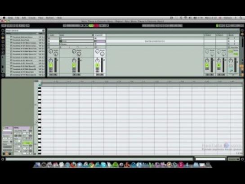Viewport: 245px width, 184px height.
Task: Click the purple clip slot in third track
Action: (x=100, y=41)
